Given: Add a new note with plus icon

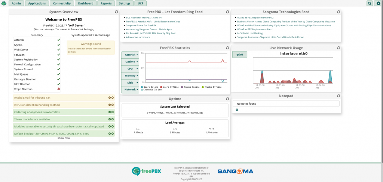Looking at the screenshot, I should coord(237,110).
